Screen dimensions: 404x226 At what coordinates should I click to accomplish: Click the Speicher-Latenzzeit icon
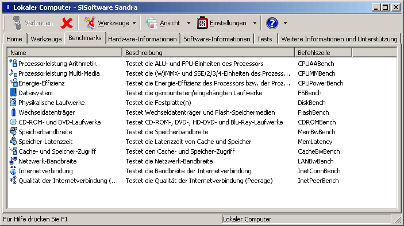(13, 142)
